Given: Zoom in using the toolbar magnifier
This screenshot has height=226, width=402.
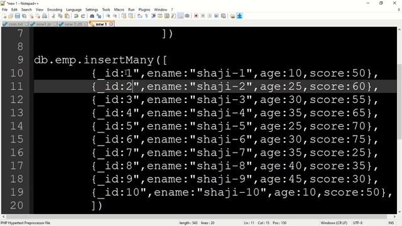Looking at the screenshot, I should click(x=108, y=16).
